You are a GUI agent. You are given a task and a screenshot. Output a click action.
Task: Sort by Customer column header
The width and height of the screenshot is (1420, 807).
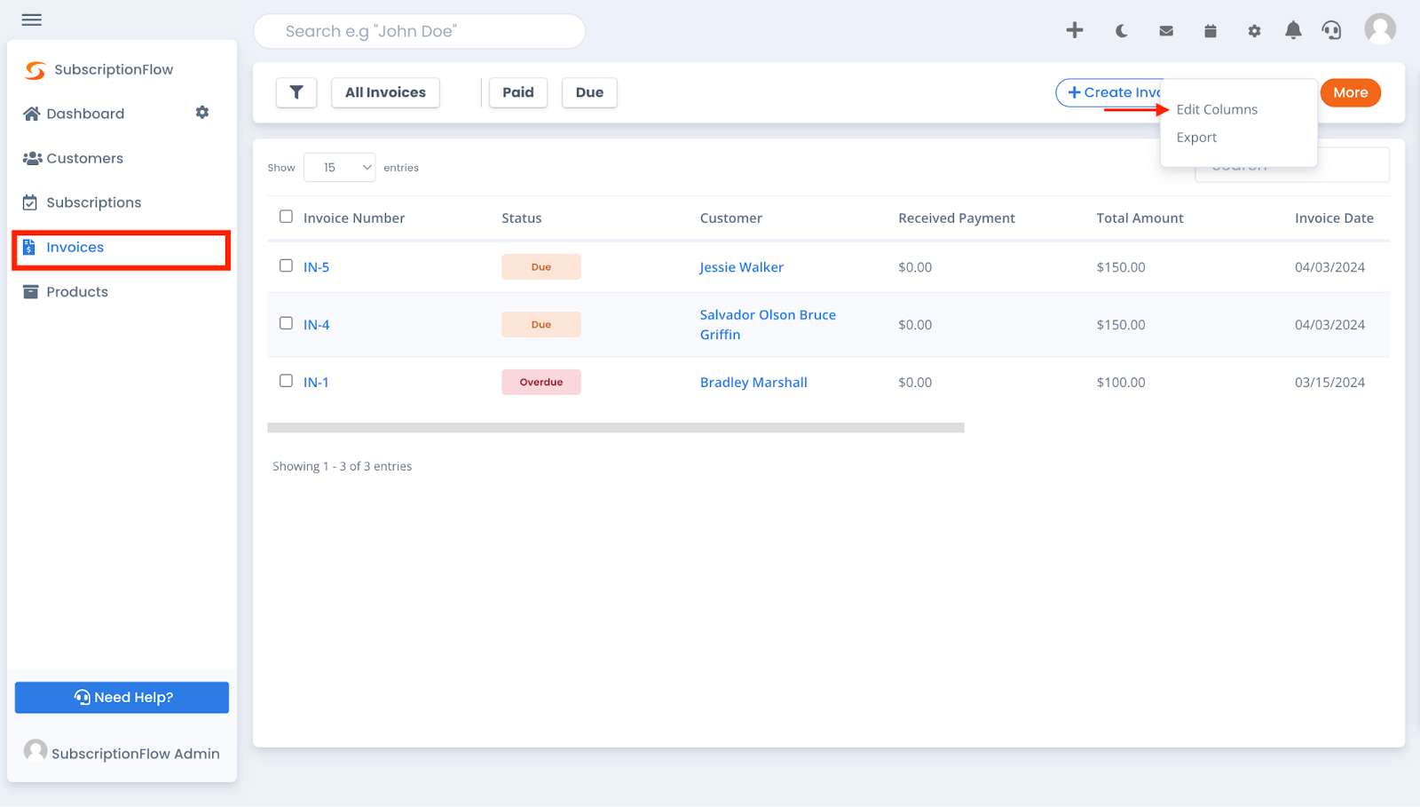pyautogui.click(x=730, y=218)
